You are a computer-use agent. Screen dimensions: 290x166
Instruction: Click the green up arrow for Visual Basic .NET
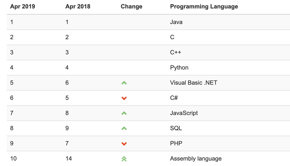pos(124,83)
